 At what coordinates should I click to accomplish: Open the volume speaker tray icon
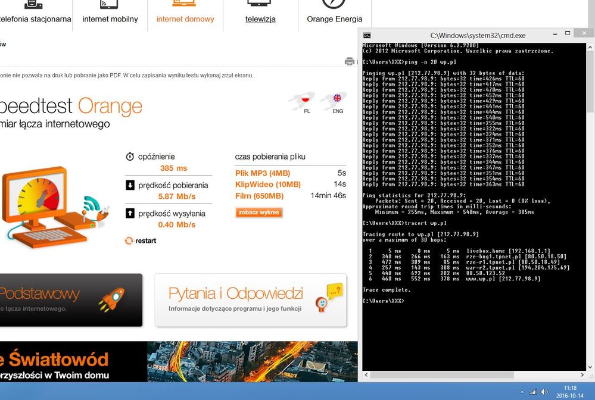tap(544, 392)
